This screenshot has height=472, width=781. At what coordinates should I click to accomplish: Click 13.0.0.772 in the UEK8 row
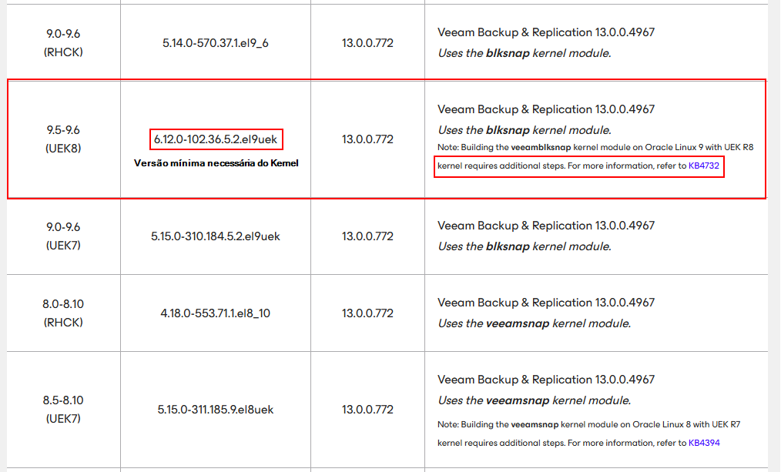tap(367, 139)
